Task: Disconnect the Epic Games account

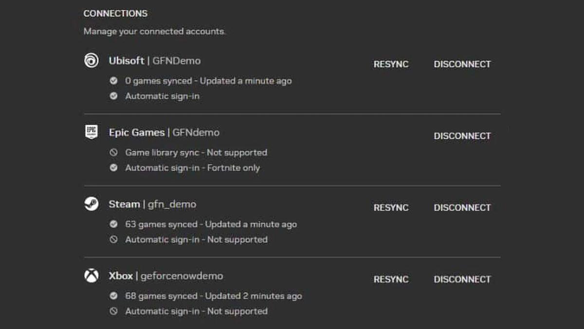Action: [462, 136]
